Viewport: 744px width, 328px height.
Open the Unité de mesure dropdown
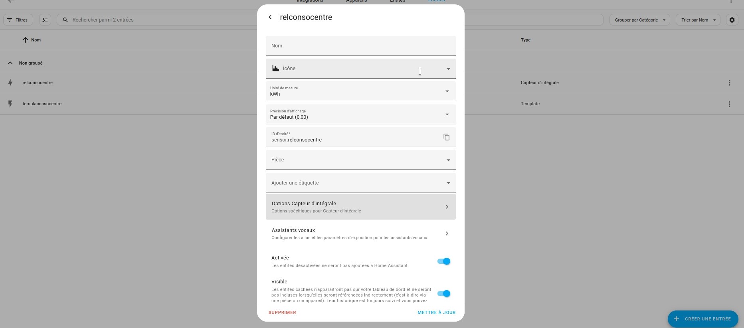coord(361,91)
